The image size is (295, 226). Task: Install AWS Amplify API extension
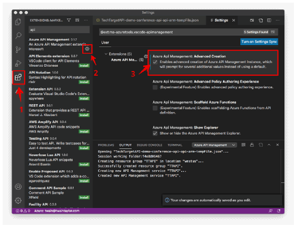click(x=84, y=131)
